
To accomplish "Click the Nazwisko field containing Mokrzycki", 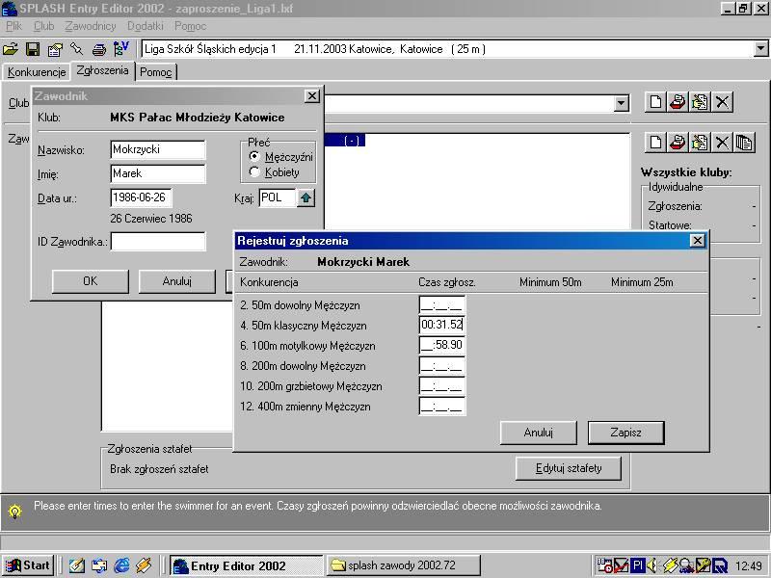I will tap(158, 149).
